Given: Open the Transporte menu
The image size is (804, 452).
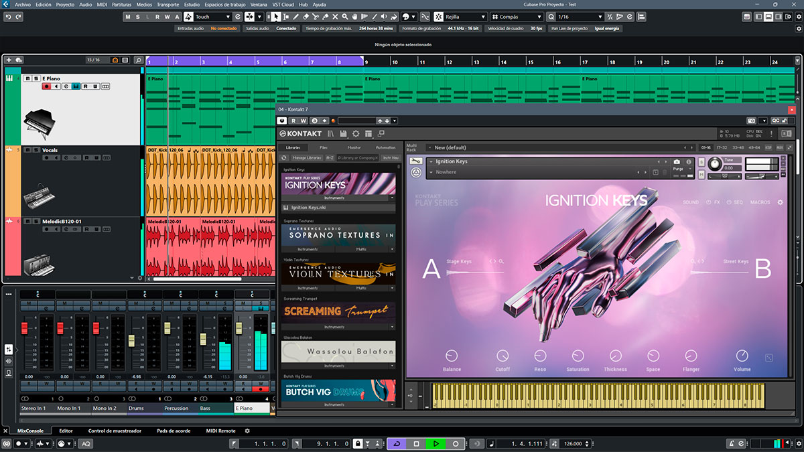Looking at the screenshot, I should 167,4.
